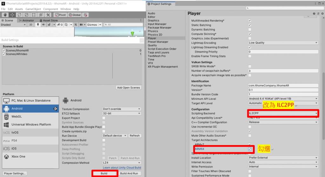Click the Build And Run button
Screen dimensions: 325x177
[x=129, y=174]
